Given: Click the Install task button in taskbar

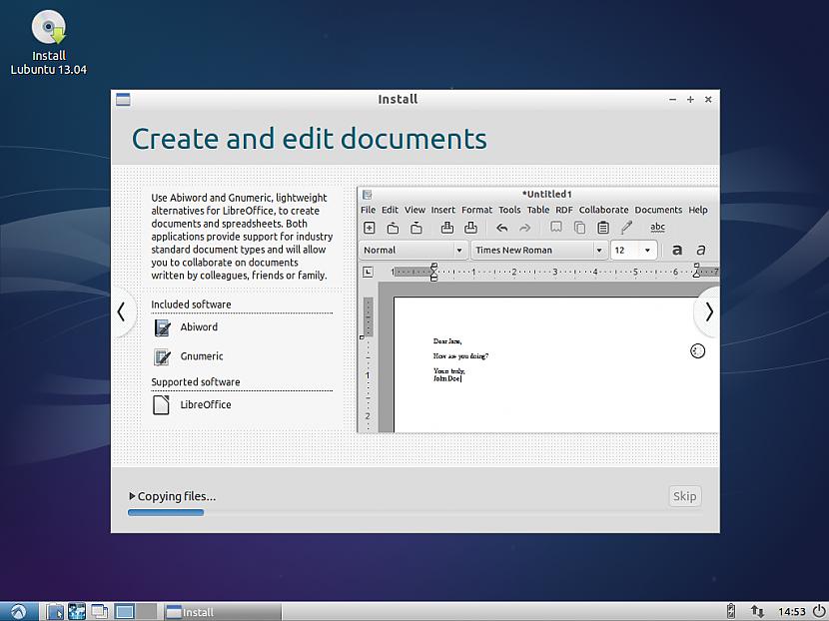Looking at the screenshot, I should tap(222, 612).
